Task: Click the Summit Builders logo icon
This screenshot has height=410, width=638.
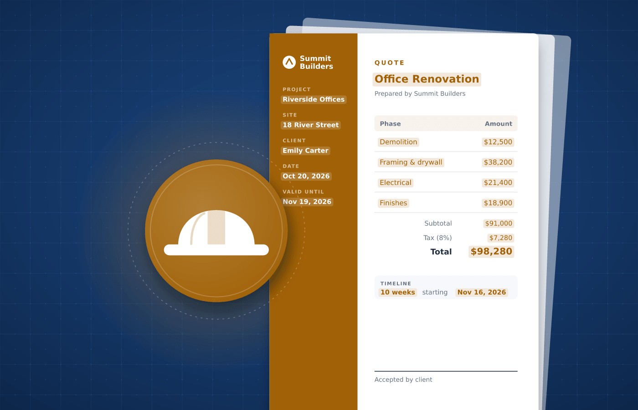Action: [x=289, y=62]
